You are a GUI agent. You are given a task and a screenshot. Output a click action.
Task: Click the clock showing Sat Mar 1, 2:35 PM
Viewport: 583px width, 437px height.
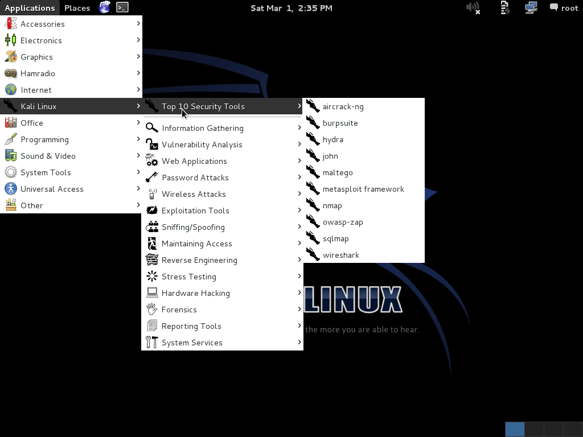[x=291, y=8]
